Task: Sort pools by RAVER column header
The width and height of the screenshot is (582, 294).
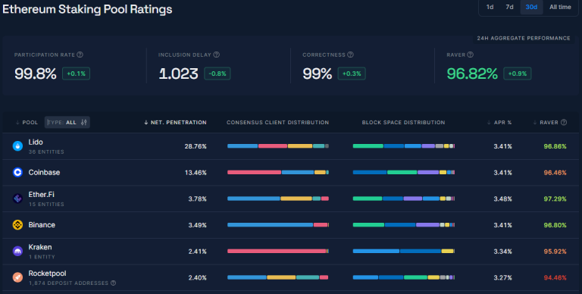Action: [x=549, y=122]
